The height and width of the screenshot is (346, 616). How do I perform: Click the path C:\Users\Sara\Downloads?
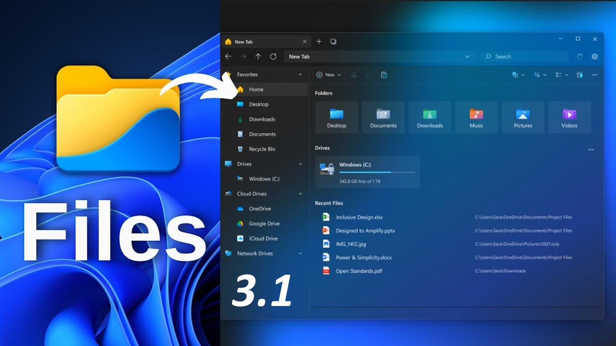pos(500,271)
